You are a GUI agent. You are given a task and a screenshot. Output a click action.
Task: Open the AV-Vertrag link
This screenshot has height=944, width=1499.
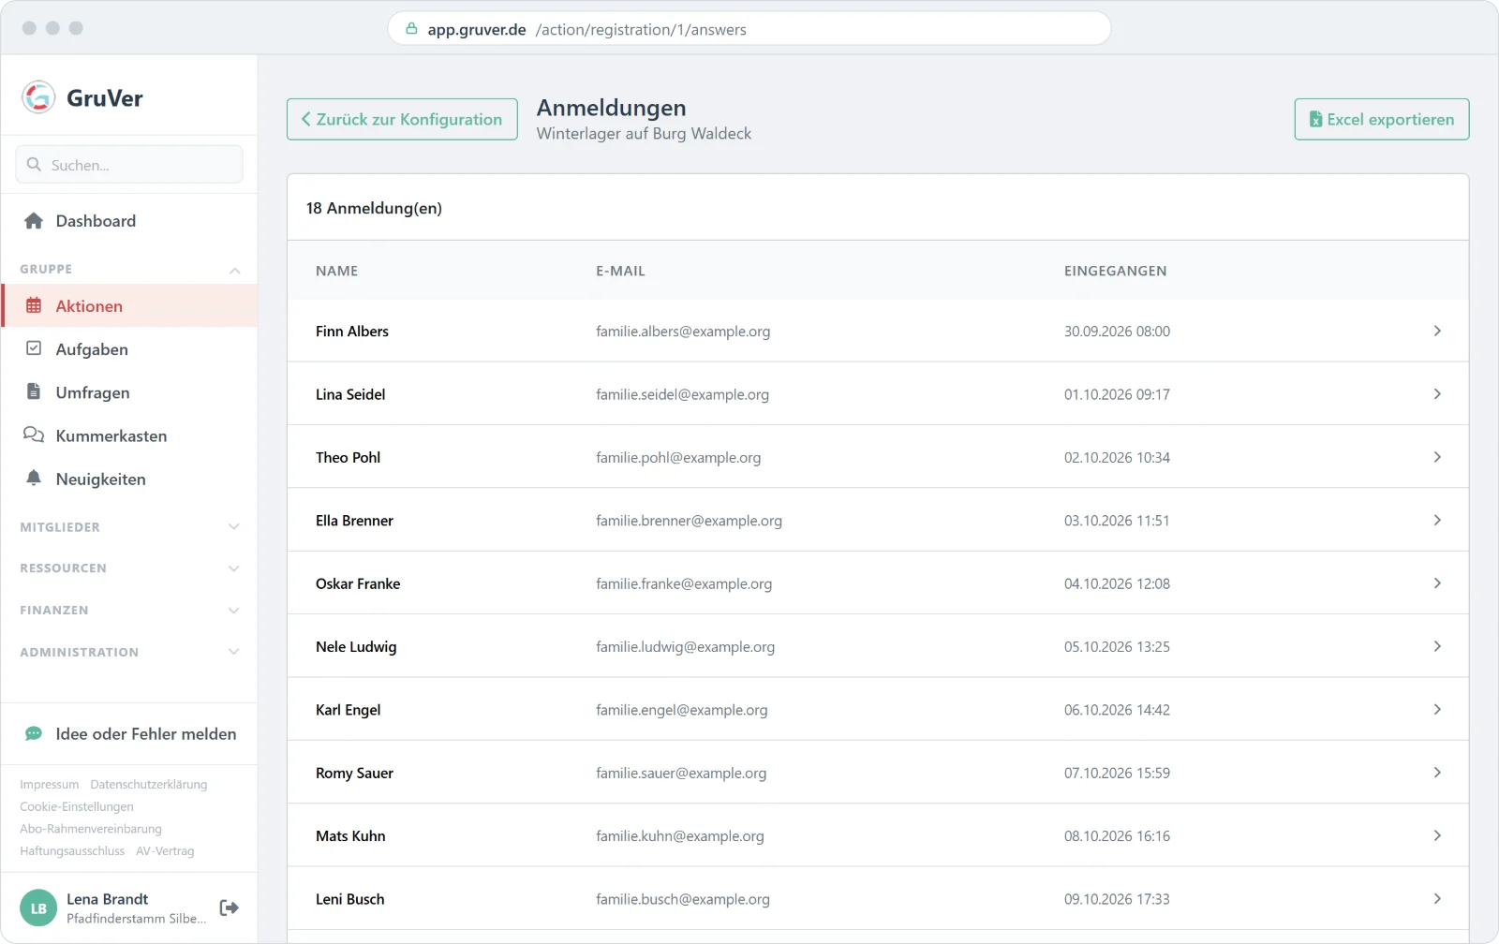pos(165,850)
